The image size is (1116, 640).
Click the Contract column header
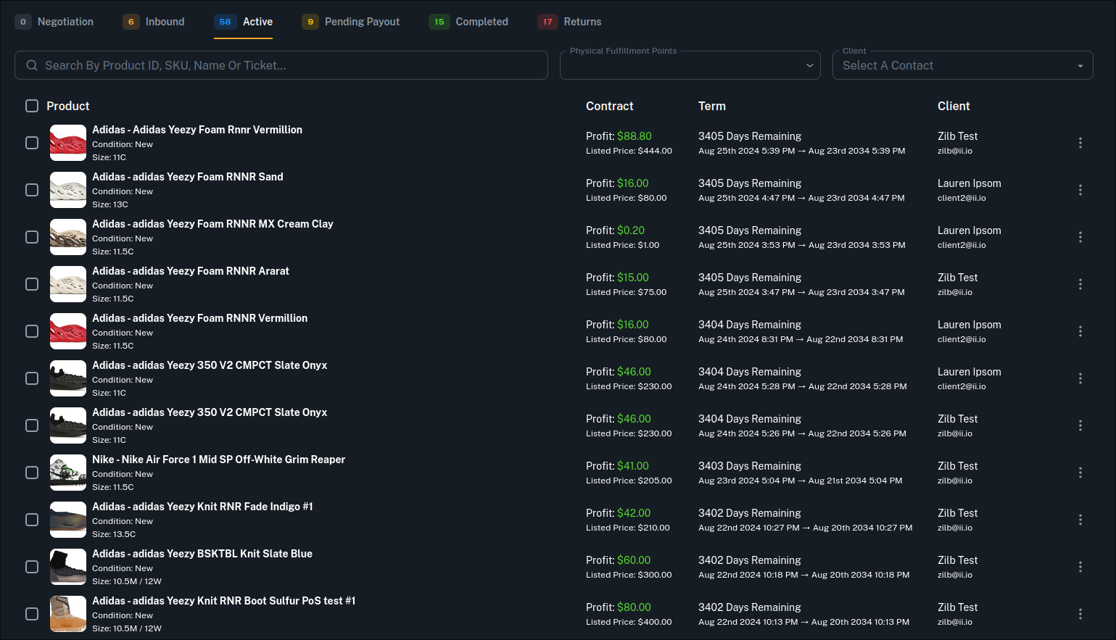coord(610,106)
